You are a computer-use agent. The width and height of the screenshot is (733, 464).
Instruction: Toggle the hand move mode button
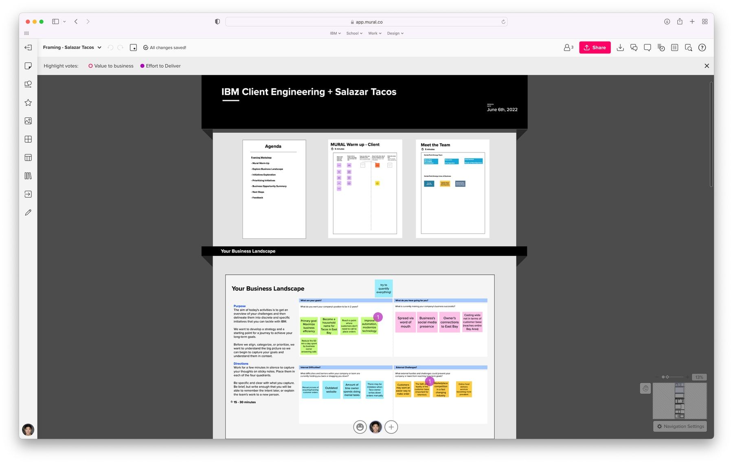[x=645, y=389]
